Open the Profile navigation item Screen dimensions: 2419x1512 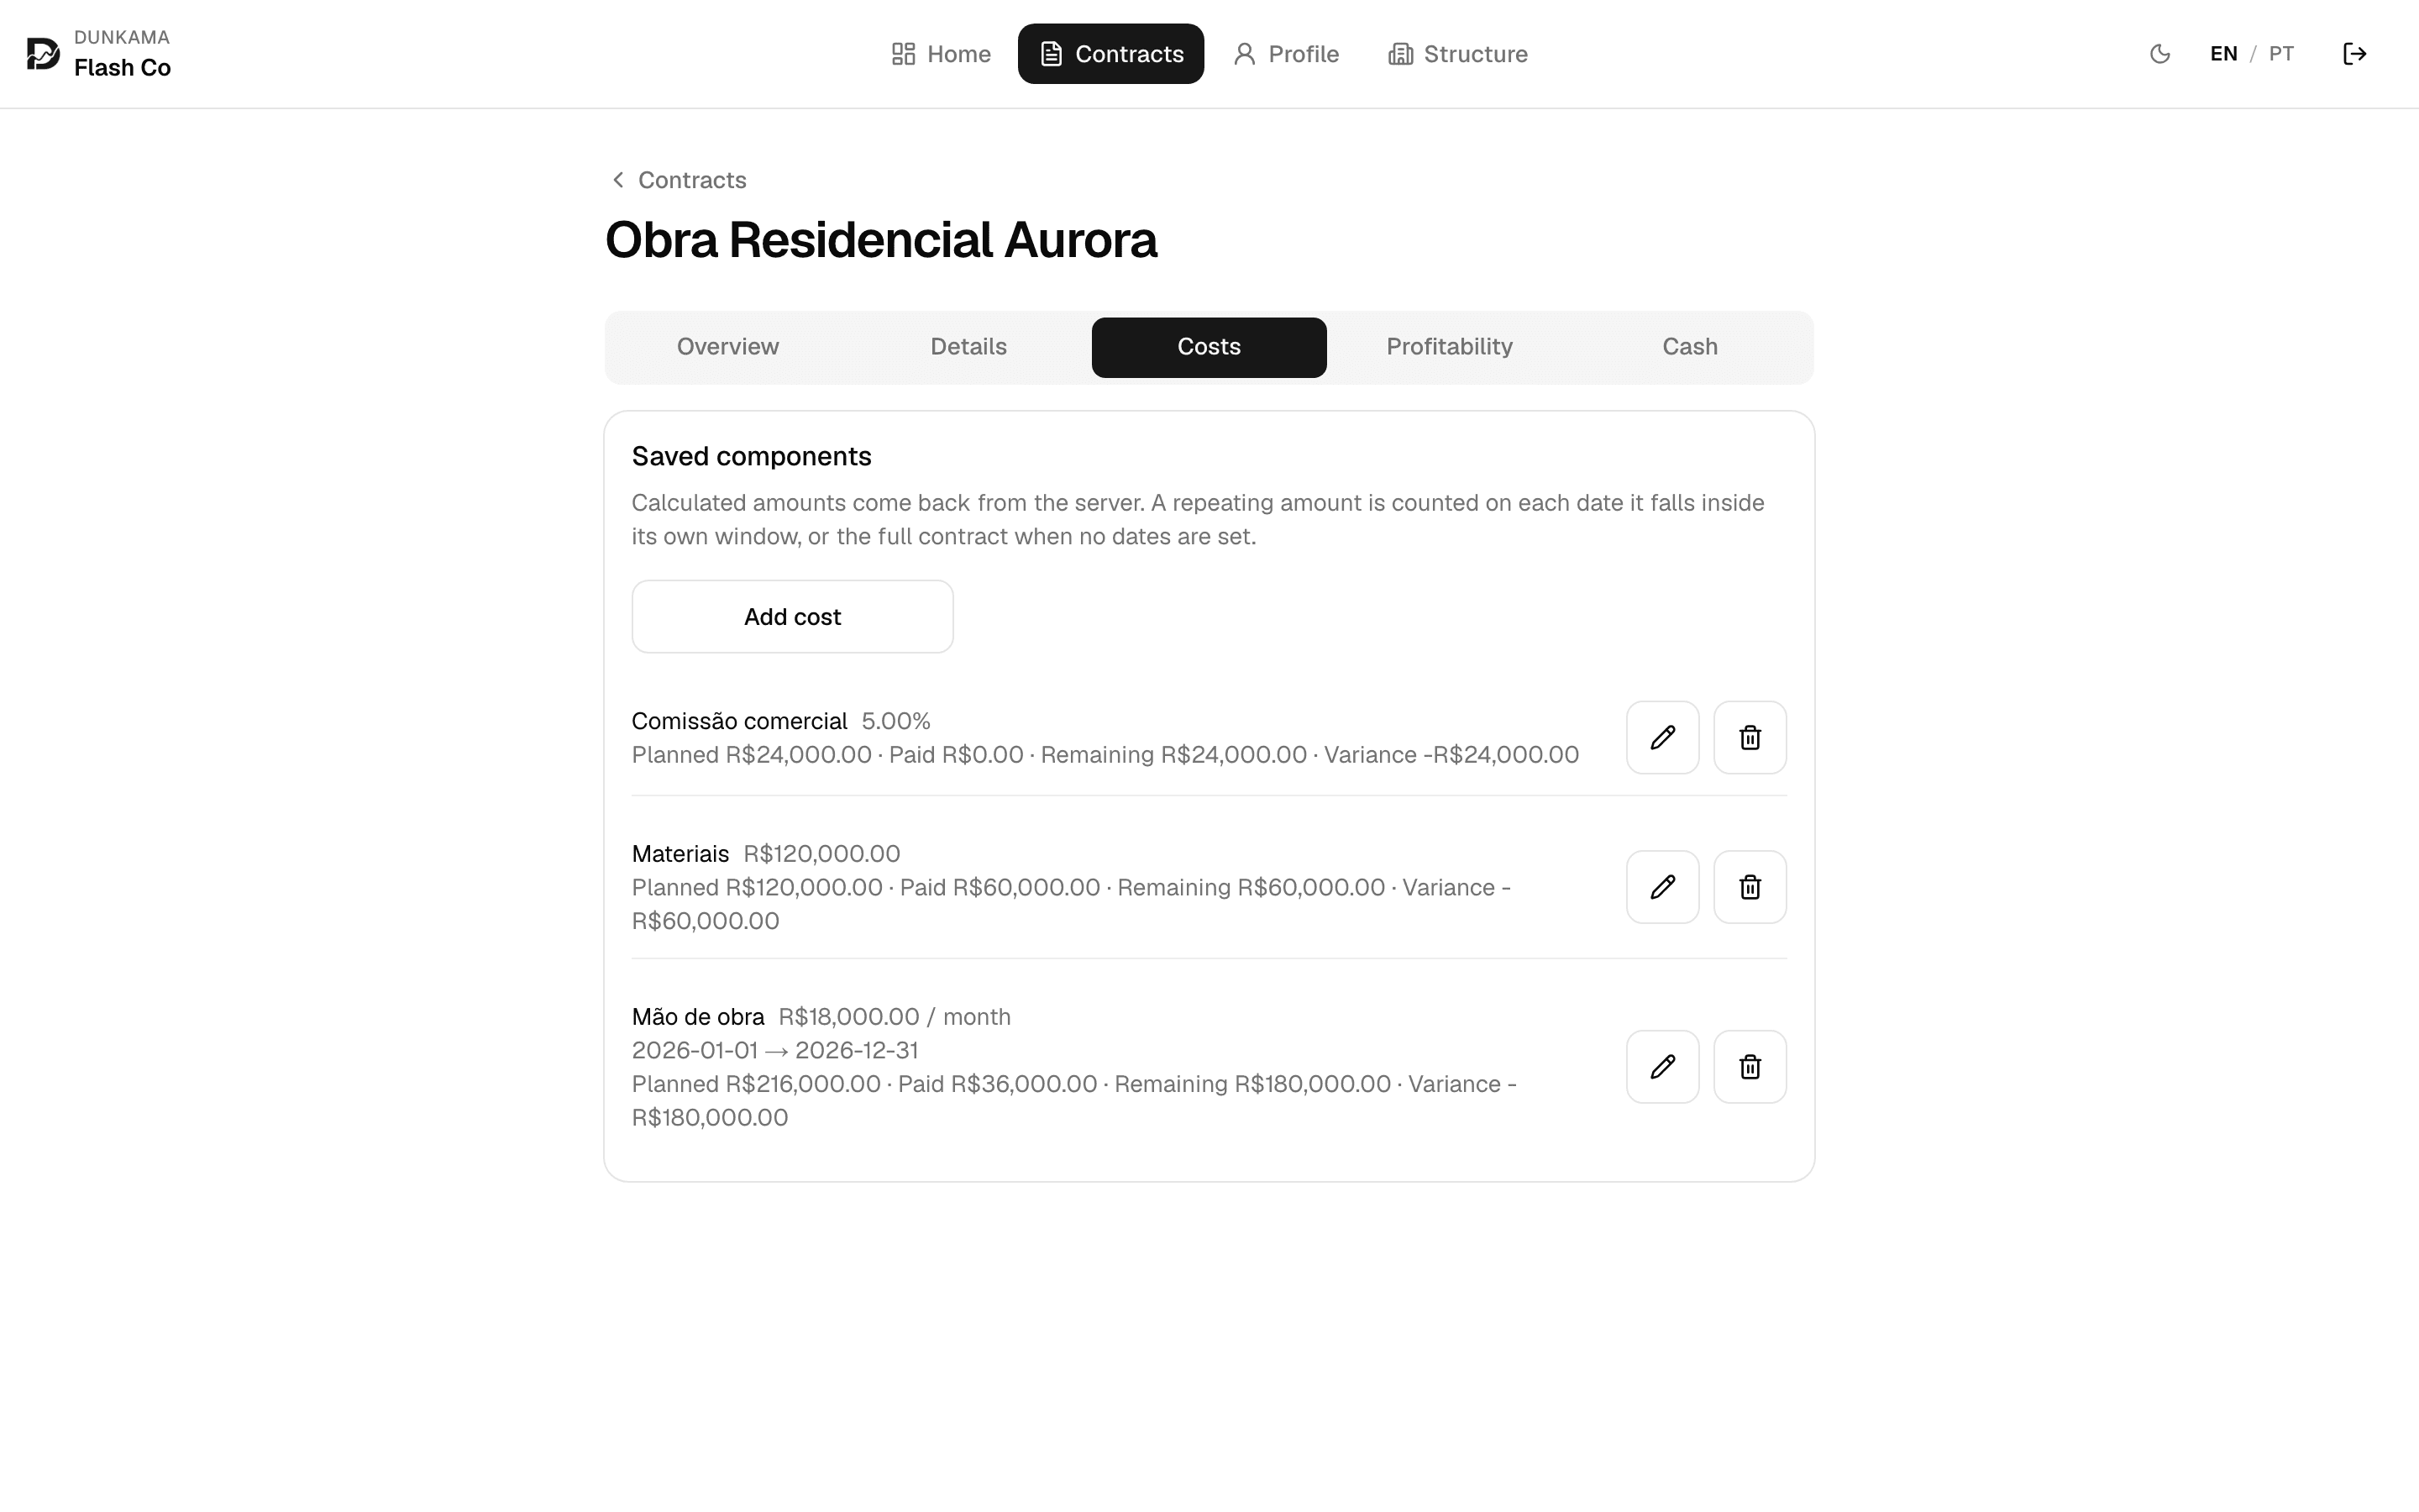pos(1285,54)
